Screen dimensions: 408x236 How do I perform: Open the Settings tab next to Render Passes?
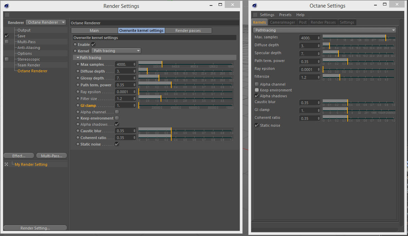[x=347, y=22]
